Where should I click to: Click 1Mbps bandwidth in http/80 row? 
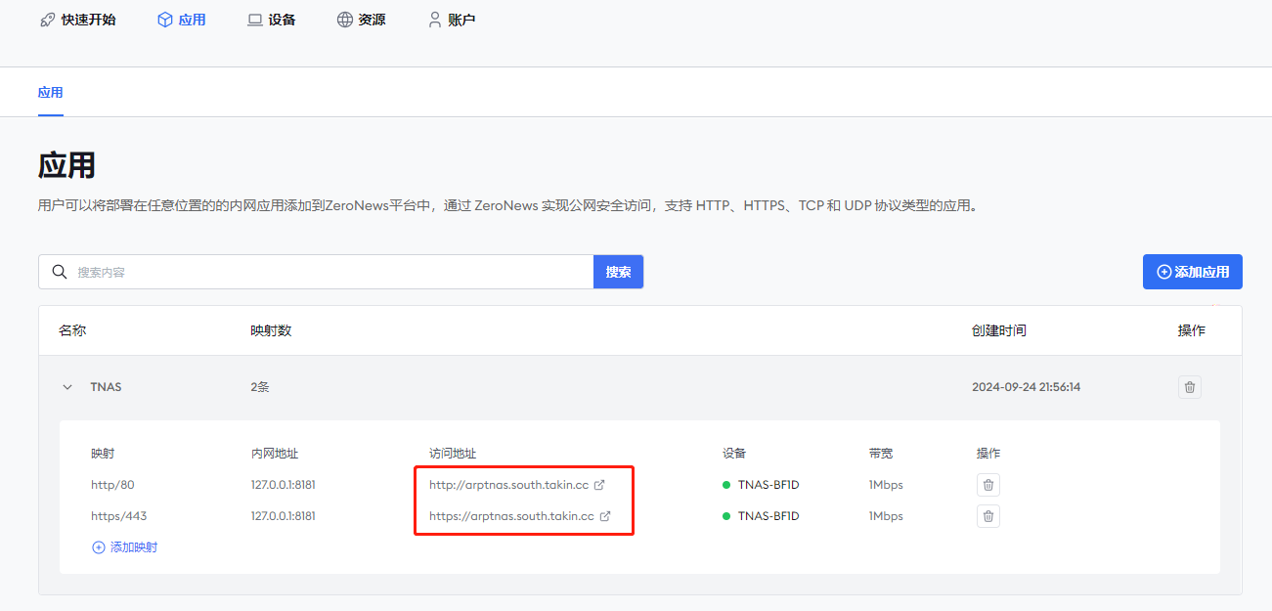[886, 485]
